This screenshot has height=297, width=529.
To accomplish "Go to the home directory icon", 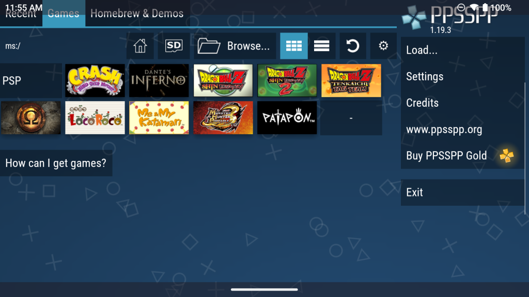I will point(140,46).
